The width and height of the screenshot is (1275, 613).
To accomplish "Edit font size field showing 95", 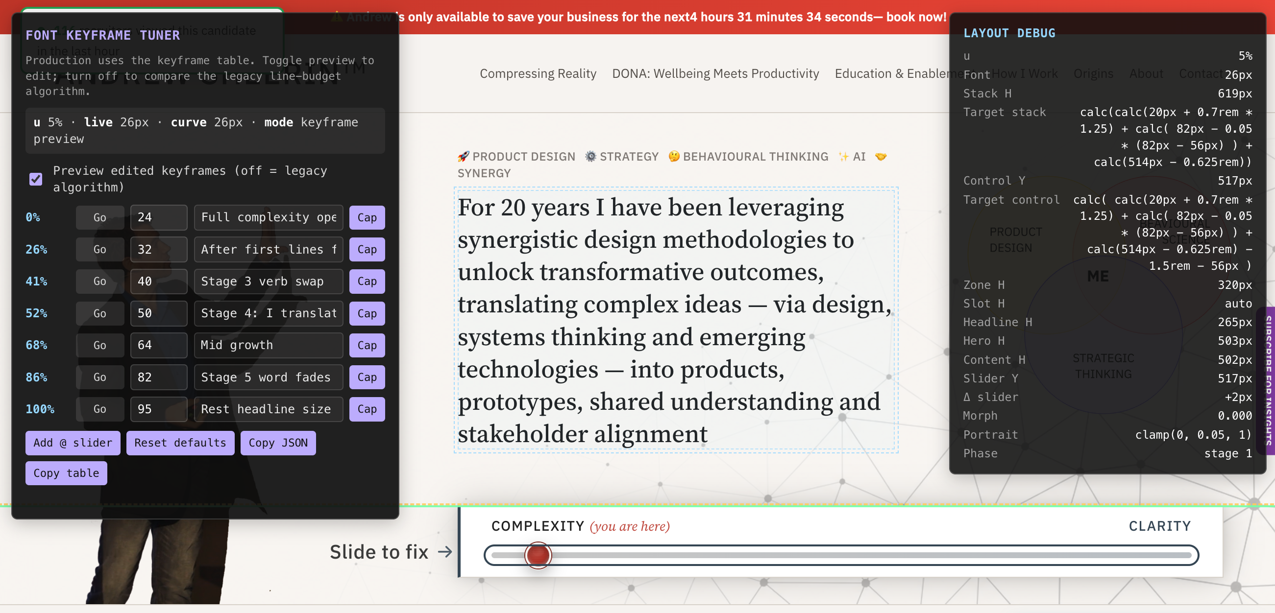I will coord(159,409).
